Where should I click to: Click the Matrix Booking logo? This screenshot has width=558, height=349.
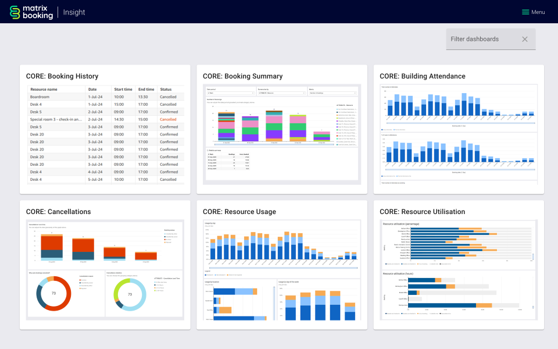31,12
